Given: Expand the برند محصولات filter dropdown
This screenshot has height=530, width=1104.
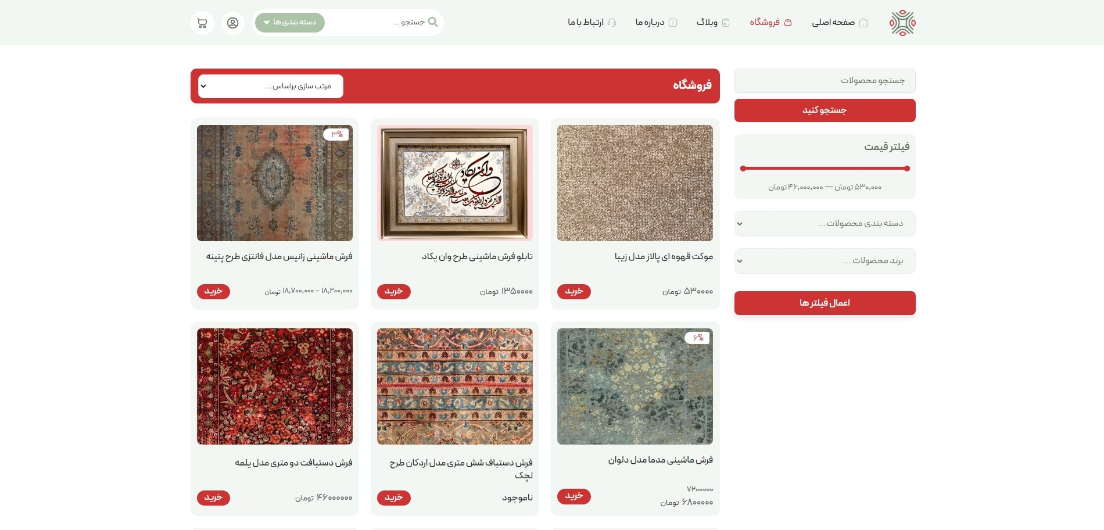Looking at the screenshot, I should [825, 261].
